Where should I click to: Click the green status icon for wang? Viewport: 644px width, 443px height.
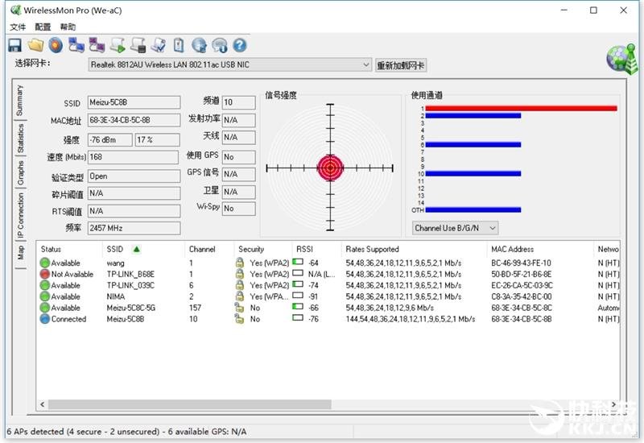coord(45,263)
